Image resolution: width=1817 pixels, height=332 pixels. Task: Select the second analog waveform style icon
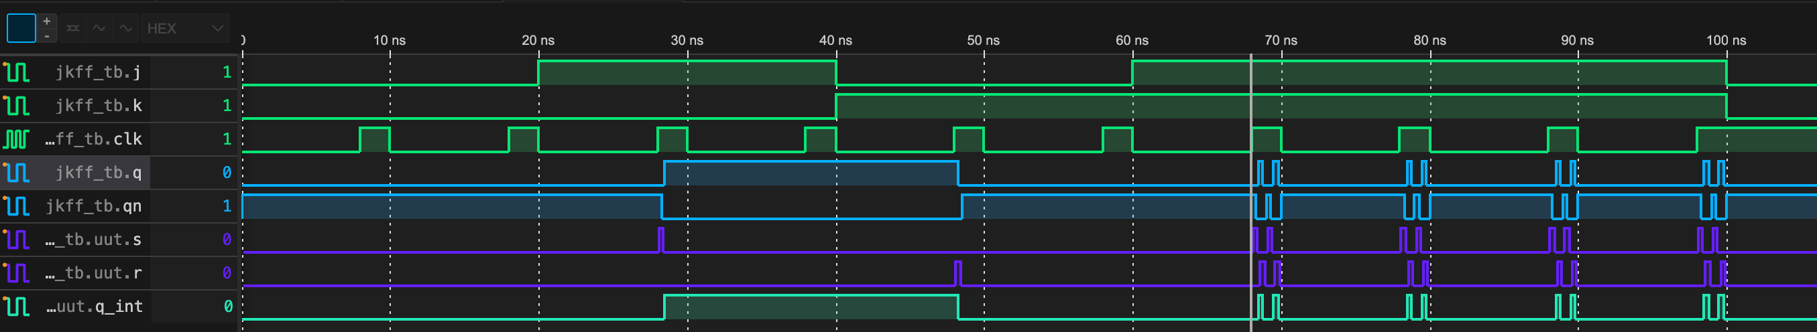pos(125,28)
